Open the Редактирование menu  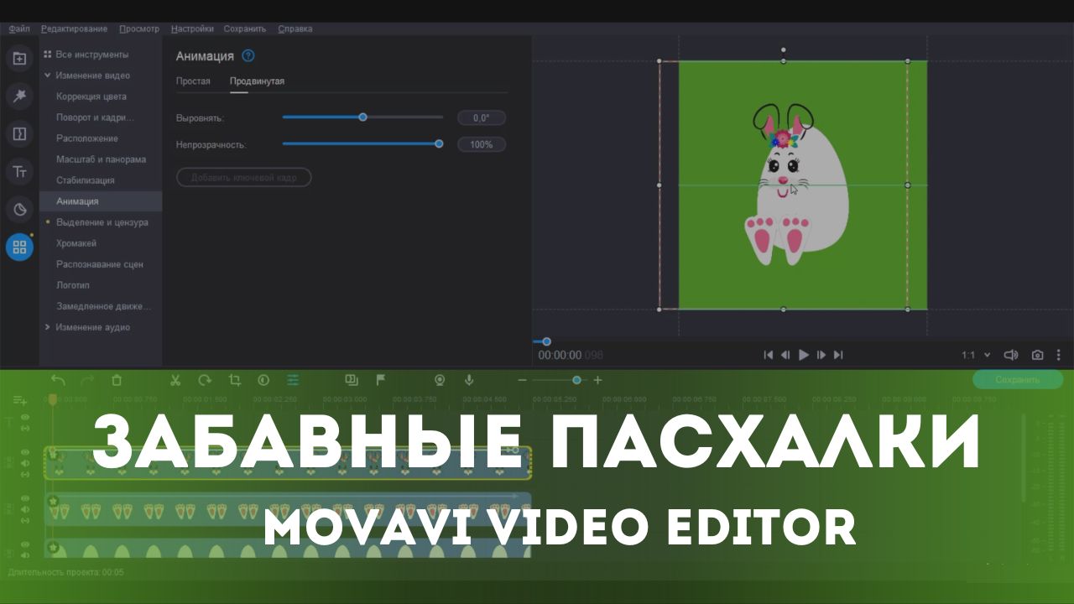pyautogui.click(x=74, y=29)
